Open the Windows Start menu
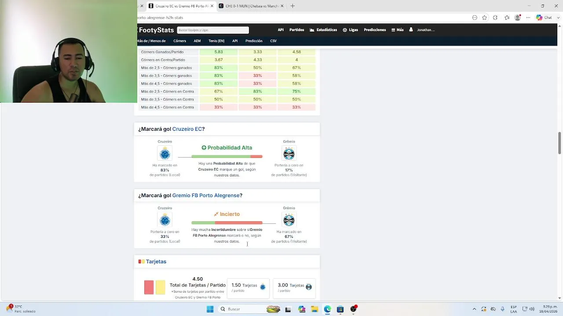 (210, 309)
